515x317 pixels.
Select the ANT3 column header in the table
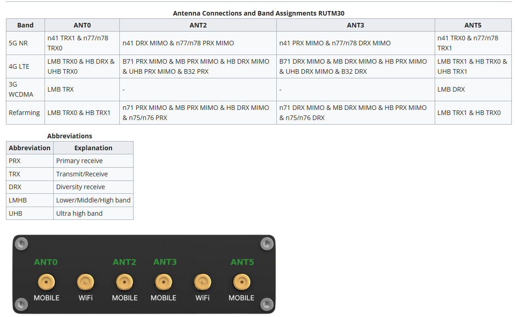coord(355,25)
